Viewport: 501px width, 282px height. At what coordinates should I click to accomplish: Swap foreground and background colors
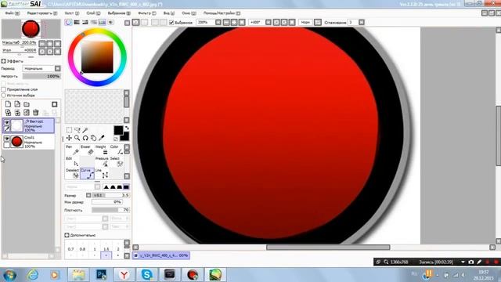[127, 128]
